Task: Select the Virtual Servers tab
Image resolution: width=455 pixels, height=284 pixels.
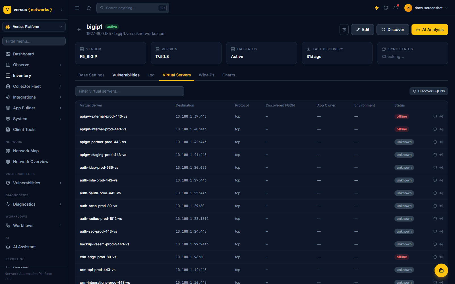Action: point(177,75)
